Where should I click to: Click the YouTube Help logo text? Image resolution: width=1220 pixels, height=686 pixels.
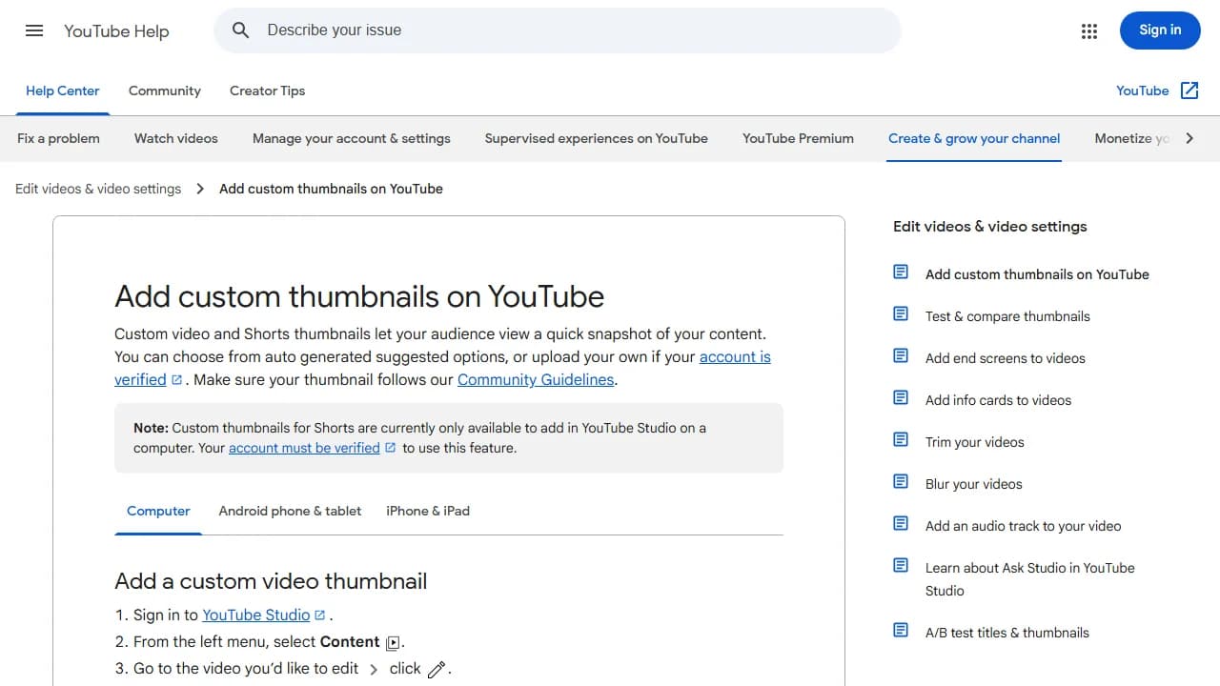(x=116, y=31)
